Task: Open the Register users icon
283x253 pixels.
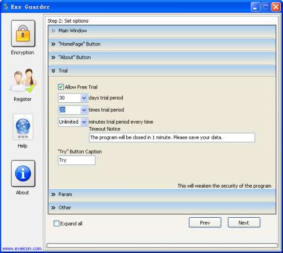Action: click(x=23, y=81)
